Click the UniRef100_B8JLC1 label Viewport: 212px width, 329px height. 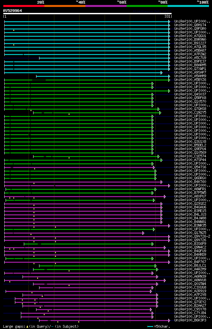[190, 265]
